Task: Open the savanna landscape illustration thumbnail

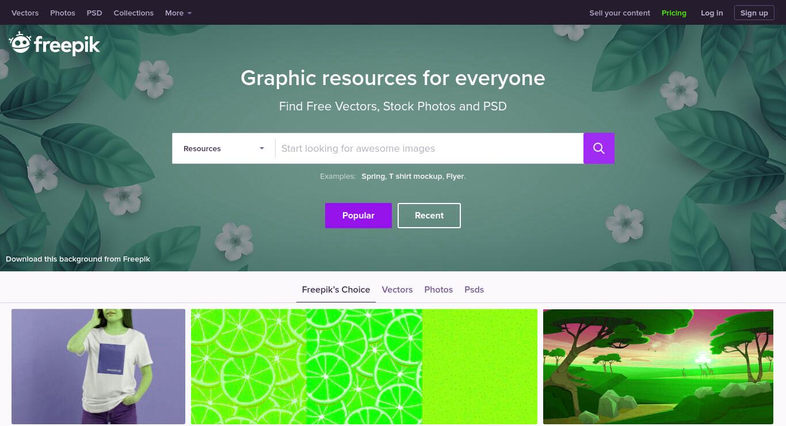Action: click(658, 367)
